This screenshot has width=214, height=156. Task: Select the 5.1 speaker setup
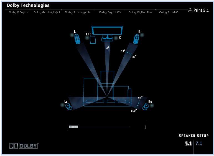(188, 143)
